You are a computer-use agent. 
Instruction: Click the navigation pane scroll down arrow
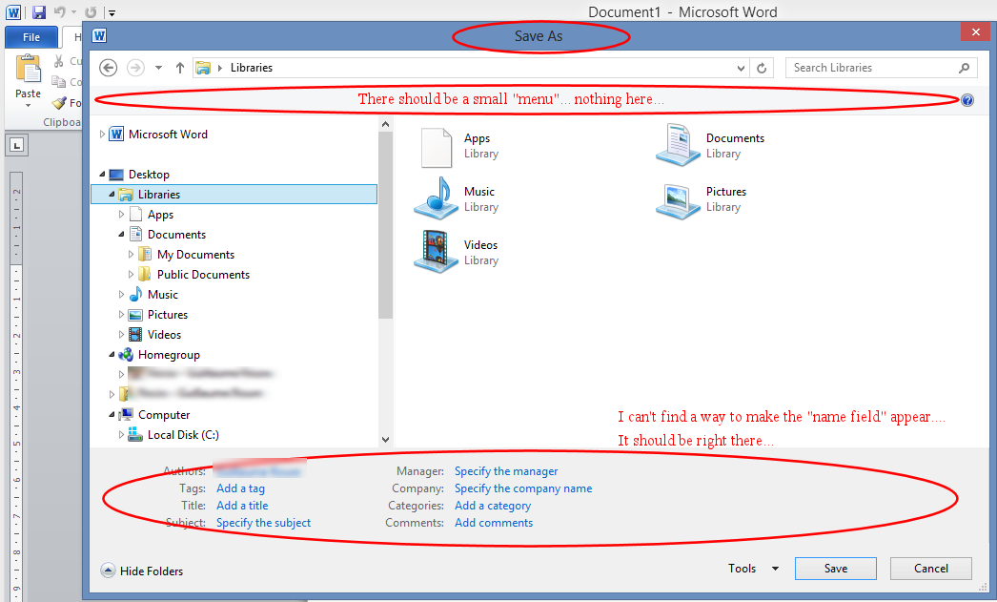[385, 439]
